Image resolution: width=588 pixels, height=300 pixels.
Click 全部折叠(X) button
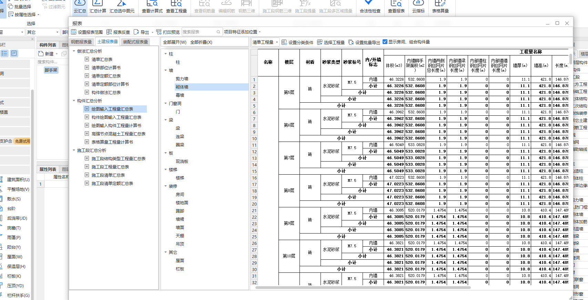tap(201, 42)
